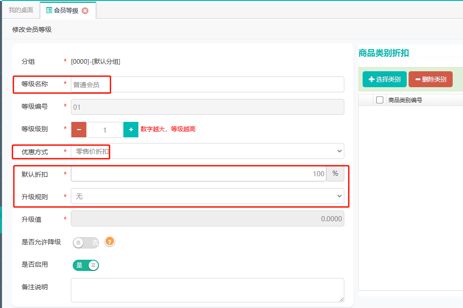Click the 等级级别 number field
This screenshot has width=463, height=308.
[105, 130]
